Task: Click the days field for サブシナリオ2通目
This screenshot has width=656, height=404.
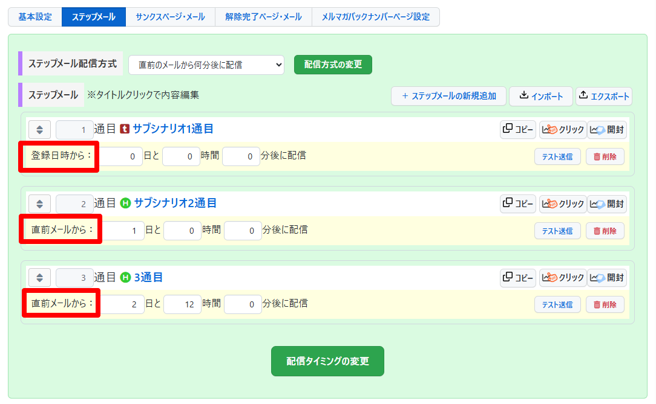Action: pyautogui.click(x=123, y=231)
